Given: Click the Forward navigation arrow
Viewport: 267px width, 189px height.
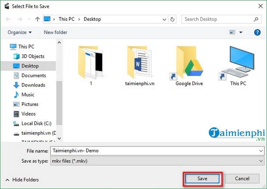Looking at the screenshot, I should 20,19.
